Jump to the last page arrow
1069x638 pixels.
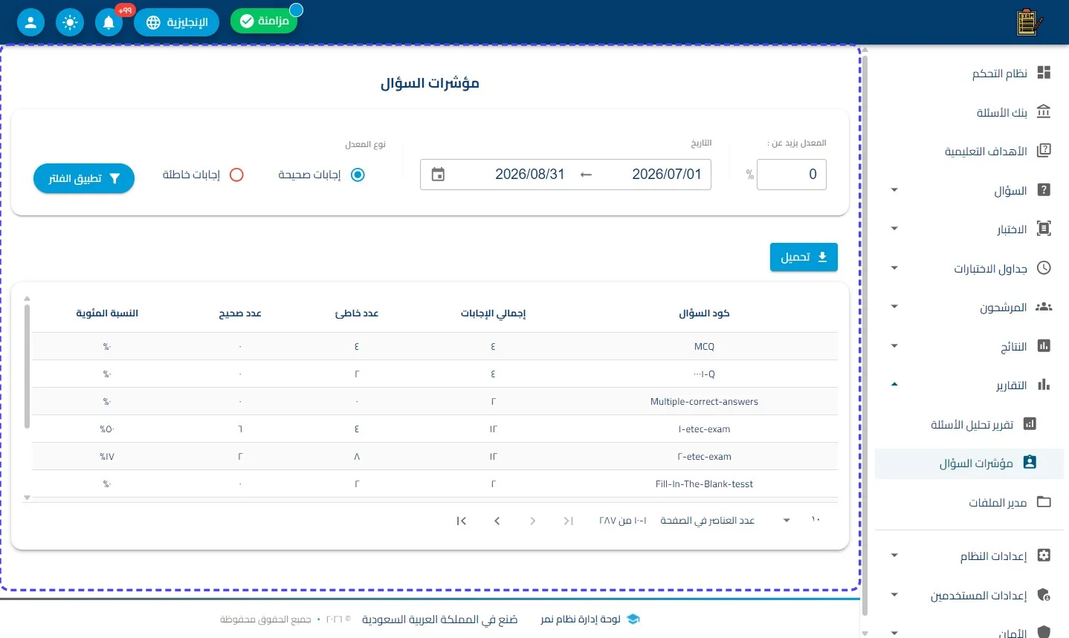[461, 521]
